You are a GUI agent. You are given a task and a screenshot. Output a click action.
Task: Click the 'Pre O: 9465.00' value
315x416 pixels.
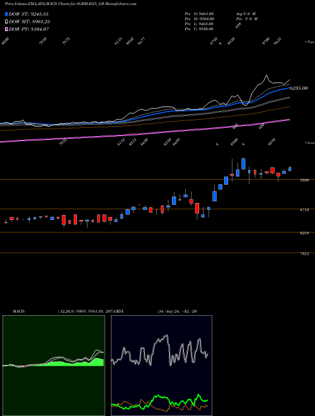coord(199,14)
